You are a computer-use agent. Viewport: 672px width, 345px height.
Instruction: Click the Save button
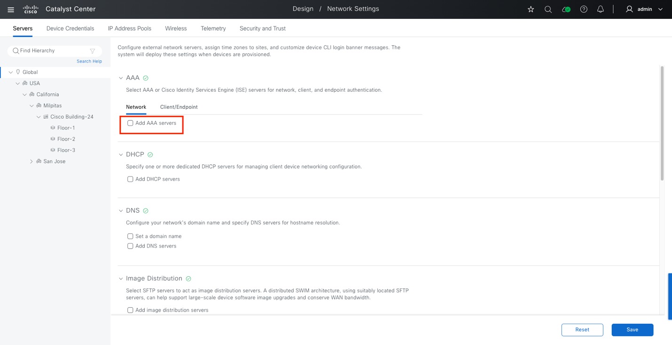(632, 329)
